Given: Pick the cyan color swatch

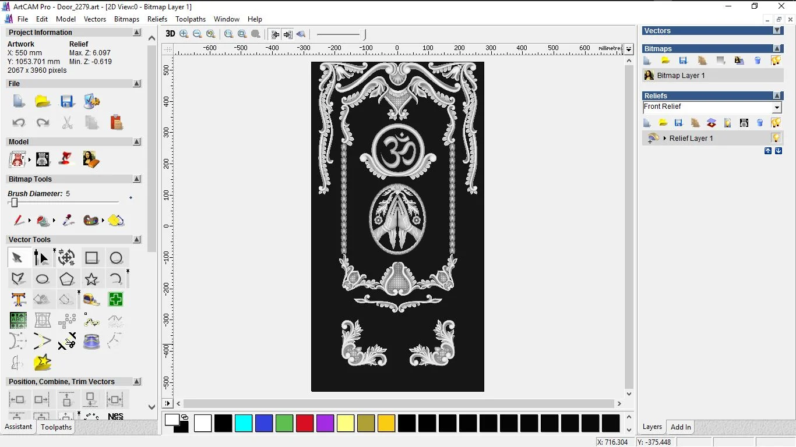Looking at the screenshot, I should [x=244, y=423].
